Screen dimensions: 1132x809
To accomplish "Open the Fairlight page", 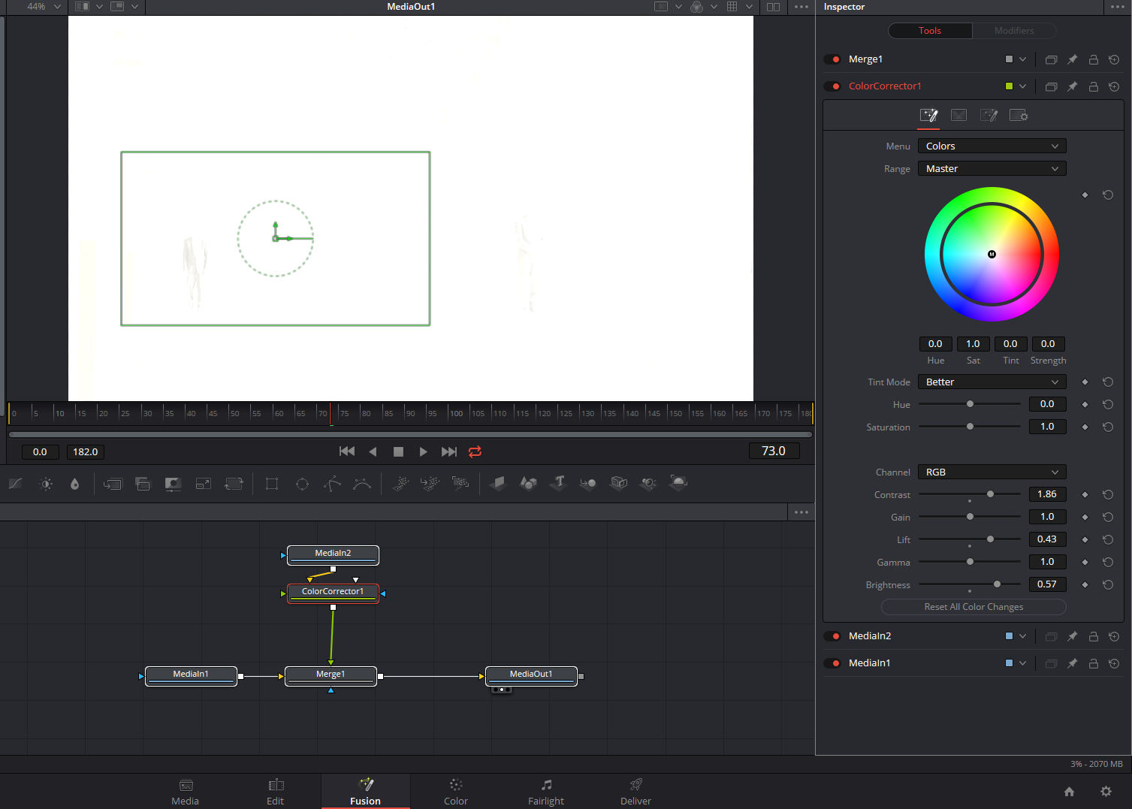I will 546,792.
